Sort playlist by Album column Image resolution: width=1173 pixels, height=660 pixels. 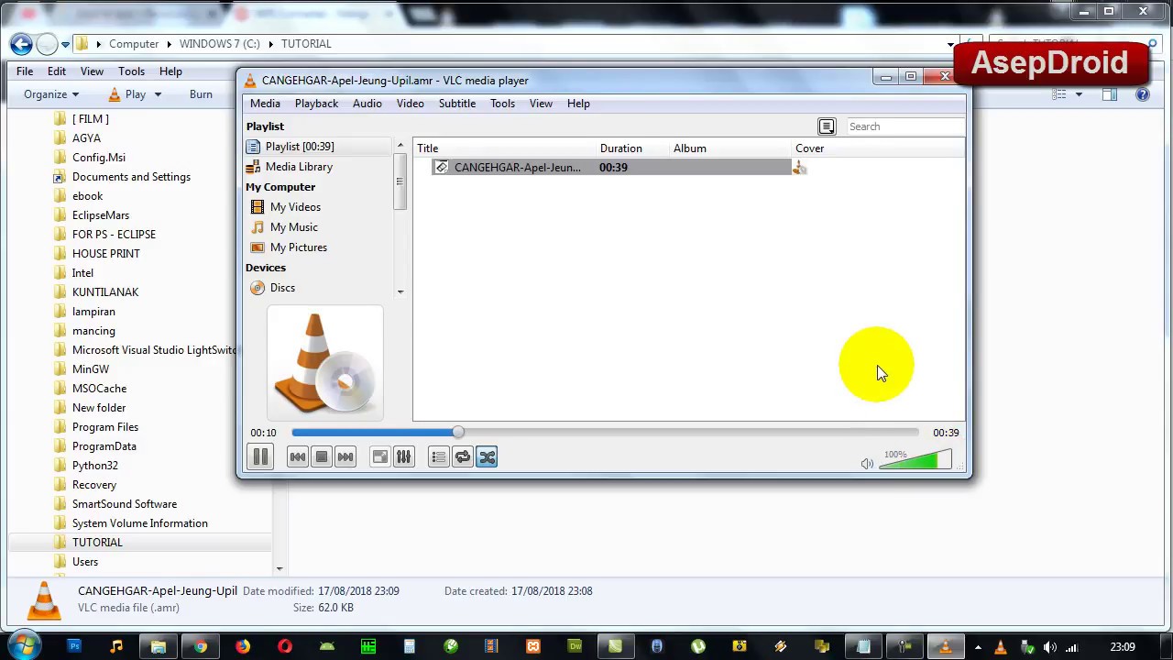[x=730, y=148]
